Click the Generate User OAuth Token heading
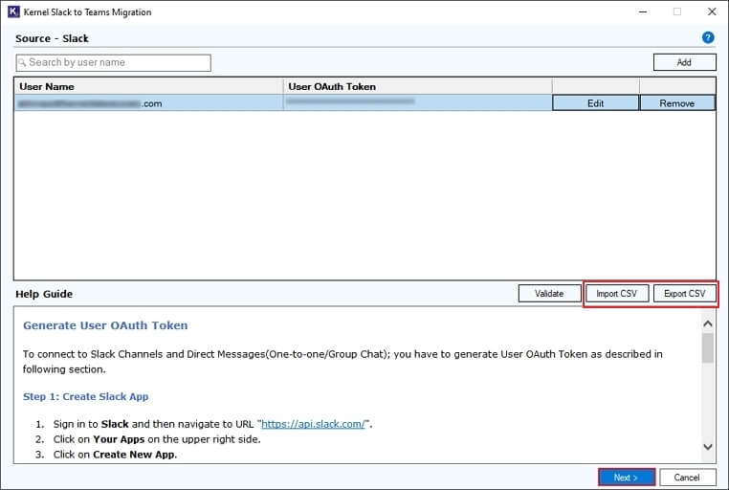The width and height of the screenshot is (729, 490). coord(105,325)
